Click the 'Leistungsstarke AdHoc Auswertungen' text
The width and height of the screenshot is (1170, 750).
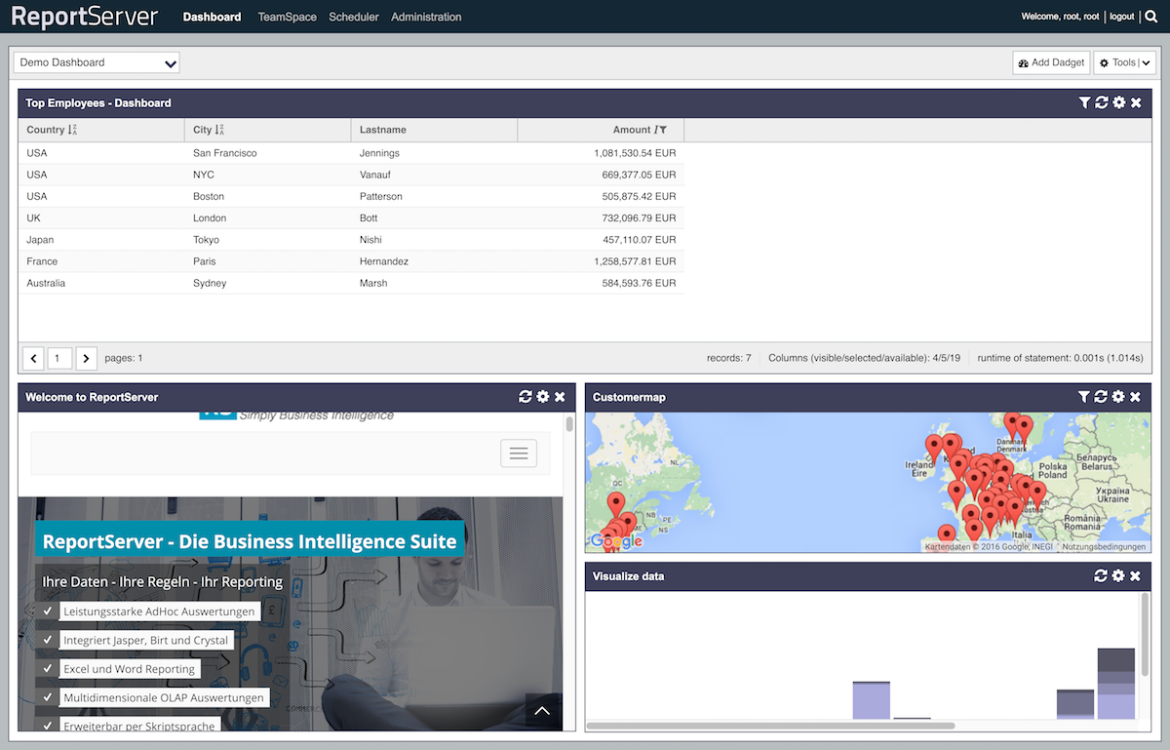tap(159, 612)
